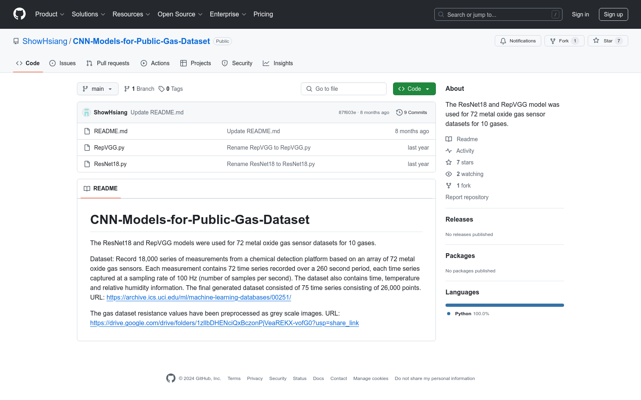Click the file icon next to RepVGG.py

click(87, 148)
